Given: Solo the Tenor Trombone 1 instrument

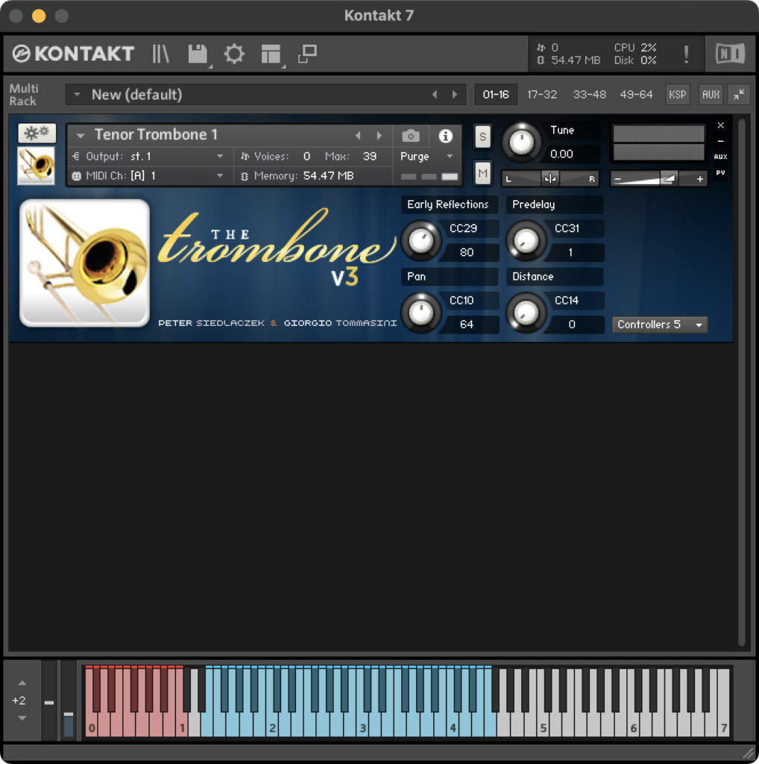Looking at the screenshot, I should (x=482, y=137).
